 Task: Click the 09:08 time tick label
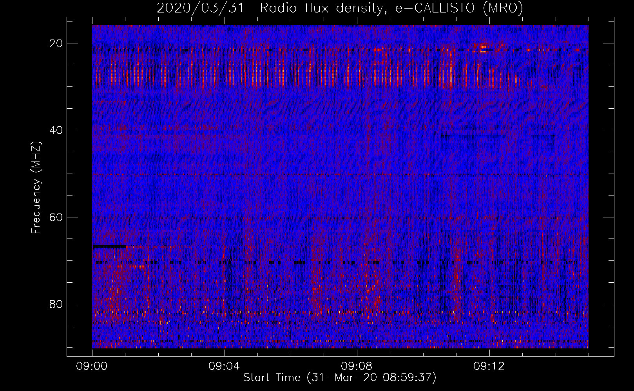tap(357, 366)
